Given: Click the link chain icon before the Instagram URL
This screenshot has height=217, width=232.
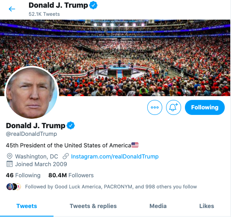Looking at the screenshot, I should point(65,156).
